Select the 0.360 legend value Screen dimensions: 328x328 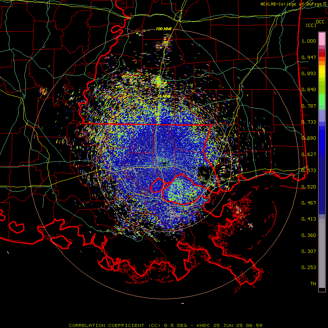[309, 235]
